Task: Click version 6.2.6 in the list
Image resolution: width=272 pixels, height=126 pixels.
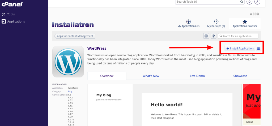Action: tap(70, 111)
